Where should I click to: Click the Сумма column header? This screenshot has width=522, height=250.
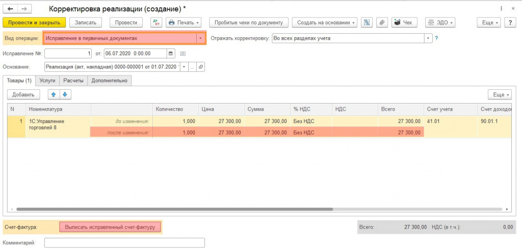point(267,109)
